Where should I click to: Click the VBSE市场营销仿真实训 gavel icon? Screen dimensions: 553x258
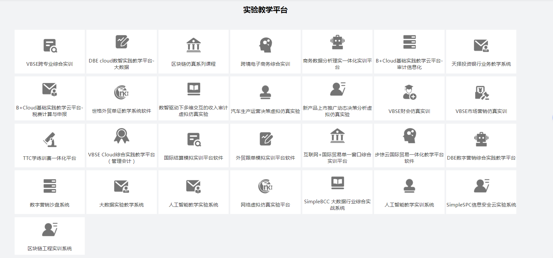[481, 93]
